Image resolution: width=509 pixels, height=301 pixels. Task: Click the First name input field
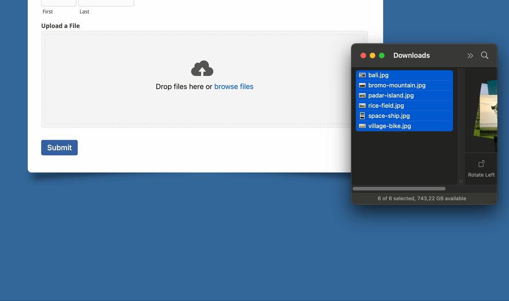point(58,3)
